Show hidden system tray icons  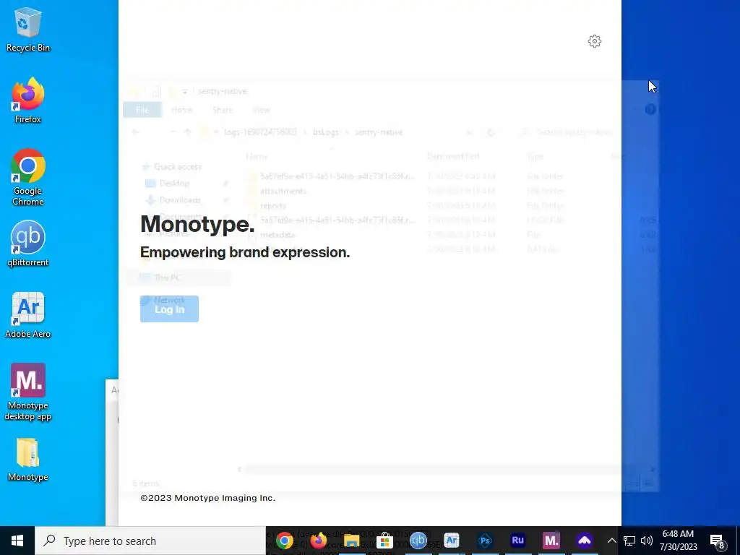[611, 541]
